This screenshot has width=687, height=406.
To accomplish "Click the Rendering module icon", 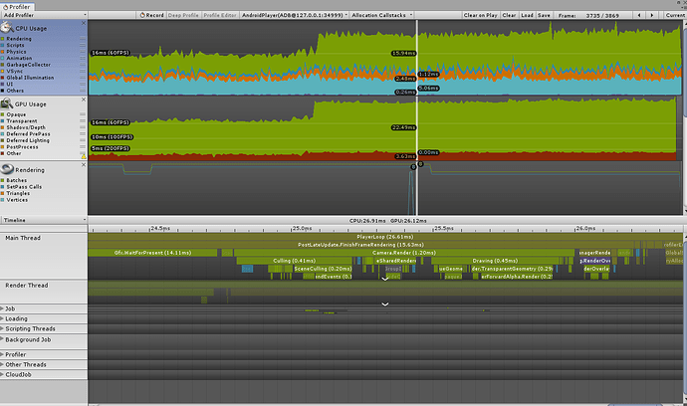I will point(7,169).
